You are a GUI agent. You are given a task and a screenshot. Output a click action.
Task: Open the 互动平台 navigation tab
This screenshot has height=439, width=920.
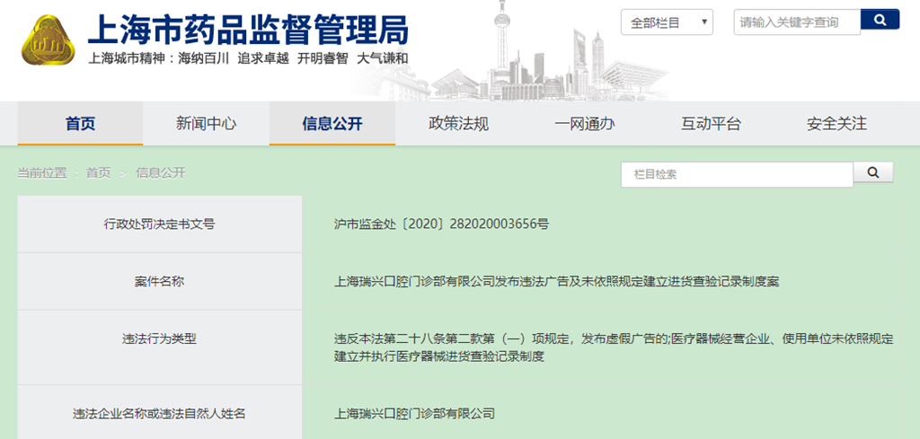[711, 124]
